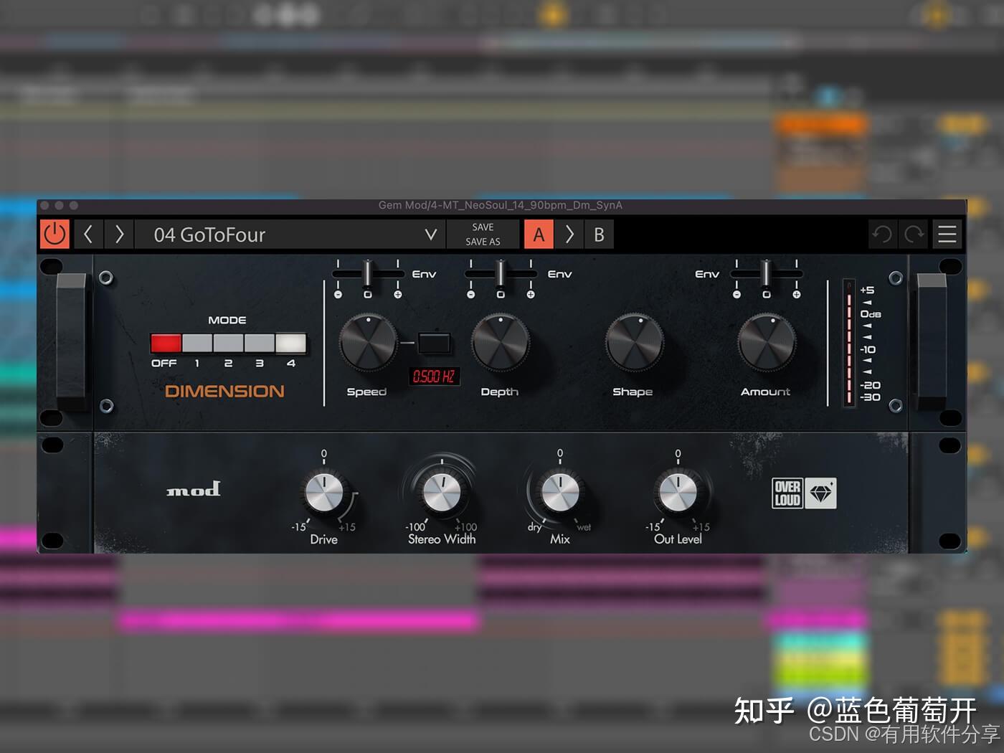Select preset slot A
The height and width of the screenshot is (753, 1004).
click(x=539, y=234)
